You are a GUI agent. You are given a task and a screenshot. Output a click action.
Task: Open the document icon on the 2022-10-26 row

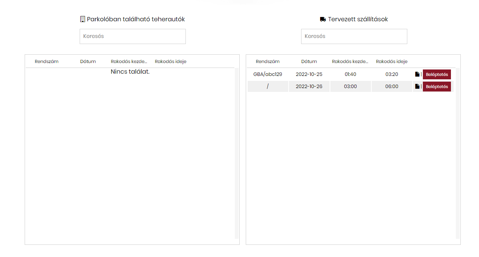(x=417, y=86)
